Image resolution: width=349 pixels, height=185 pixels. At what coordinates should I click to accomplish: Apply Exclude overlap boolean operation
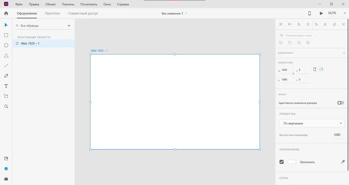click(x=308, y=42)
